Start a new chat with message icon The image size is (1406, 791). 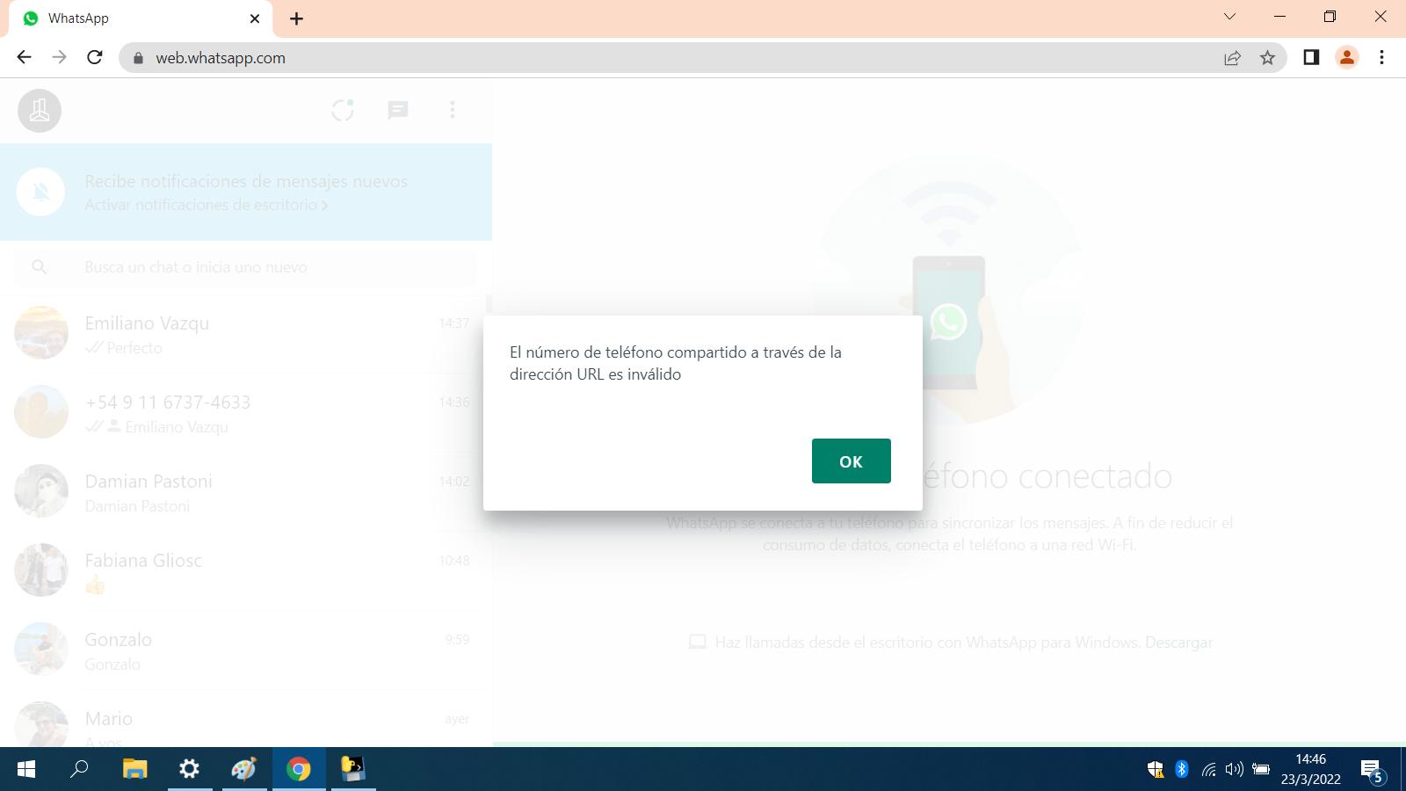coord(398,110)
